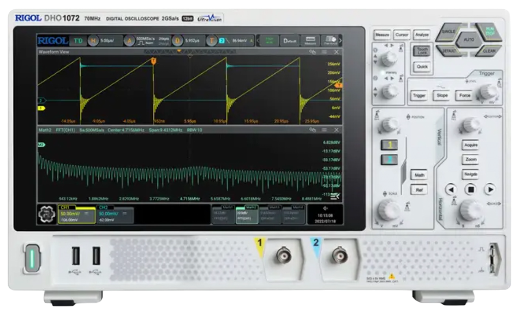Select the orange T trigger position marker on waveform
The width and height of the screenshot is (520, 311).
click(154, 61)
